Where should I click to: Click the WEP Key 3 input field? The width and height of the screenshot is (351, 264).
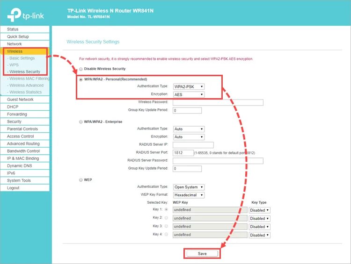[x=210, y=227]
